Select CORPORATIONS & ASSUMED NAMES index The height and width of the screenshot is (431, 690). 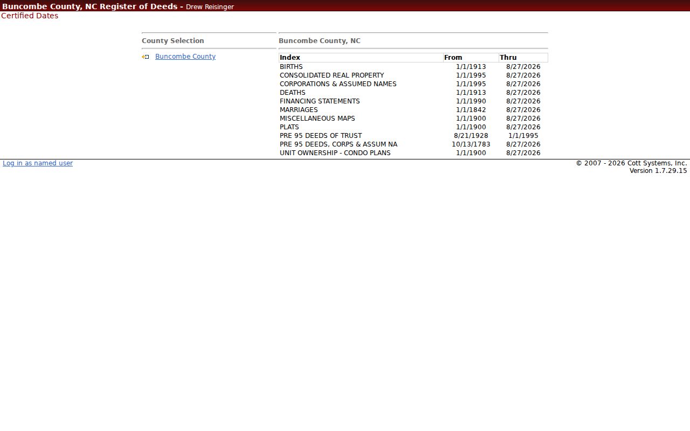tap(413, 84)
